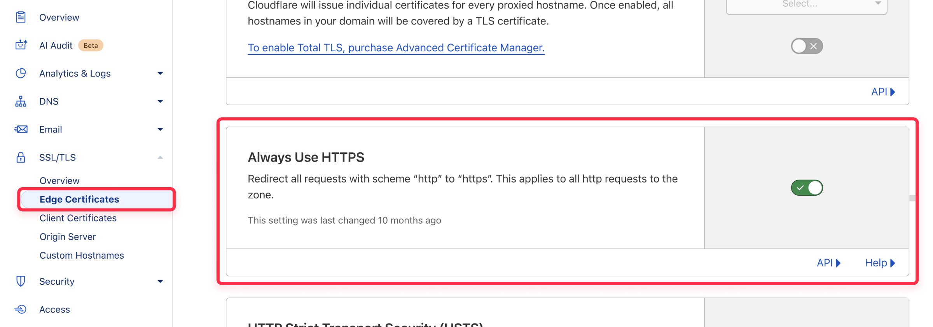Viewport: 933px width, 327px height.
Task: Click 'This setting was last changed 10 months ago'
Action: point(344,220)
